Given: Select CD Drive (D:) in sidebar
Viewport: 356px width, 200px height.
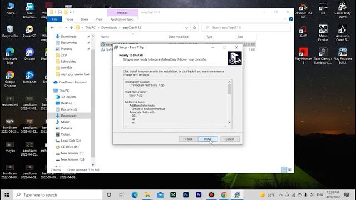Looking at the screenshot, I should 70,147.
